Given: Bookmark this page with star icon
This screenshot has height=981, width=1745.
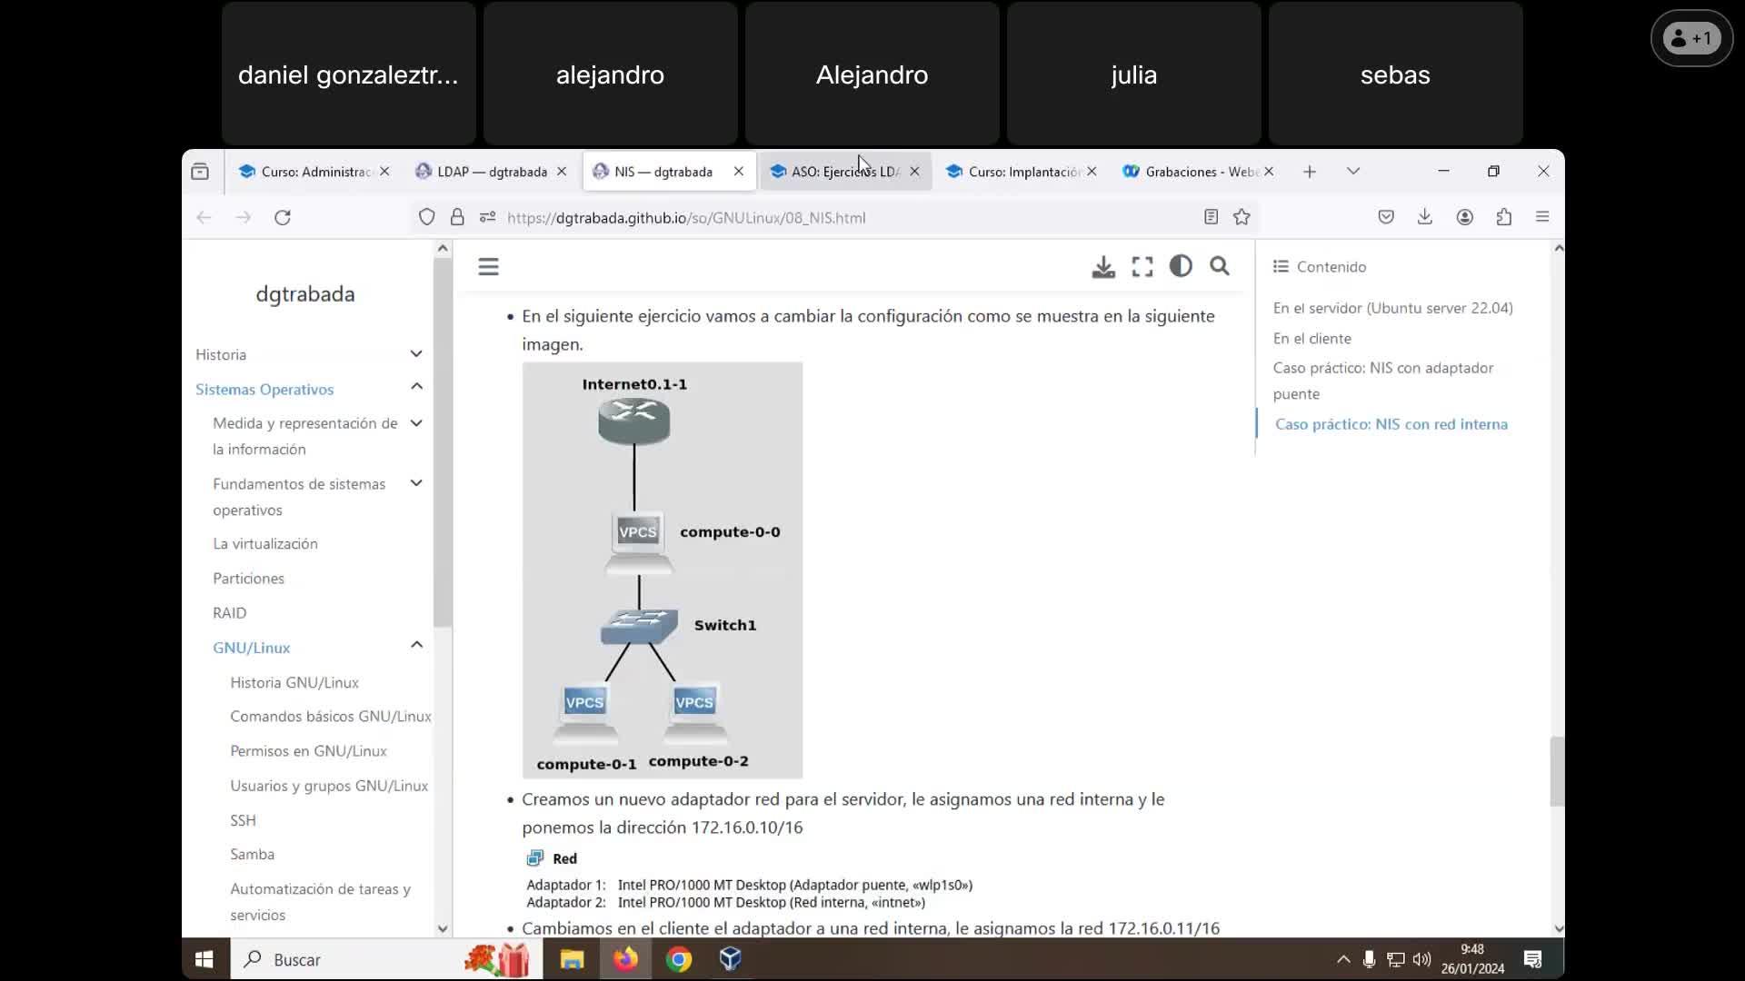Looking at the screenshot, I should point(1241,217).
